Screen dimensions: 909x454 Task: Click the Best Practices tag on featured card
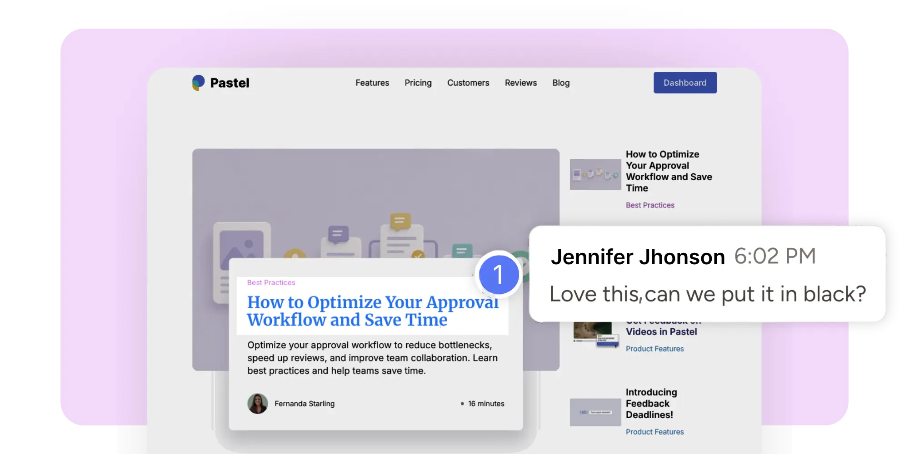coord(271,282)
